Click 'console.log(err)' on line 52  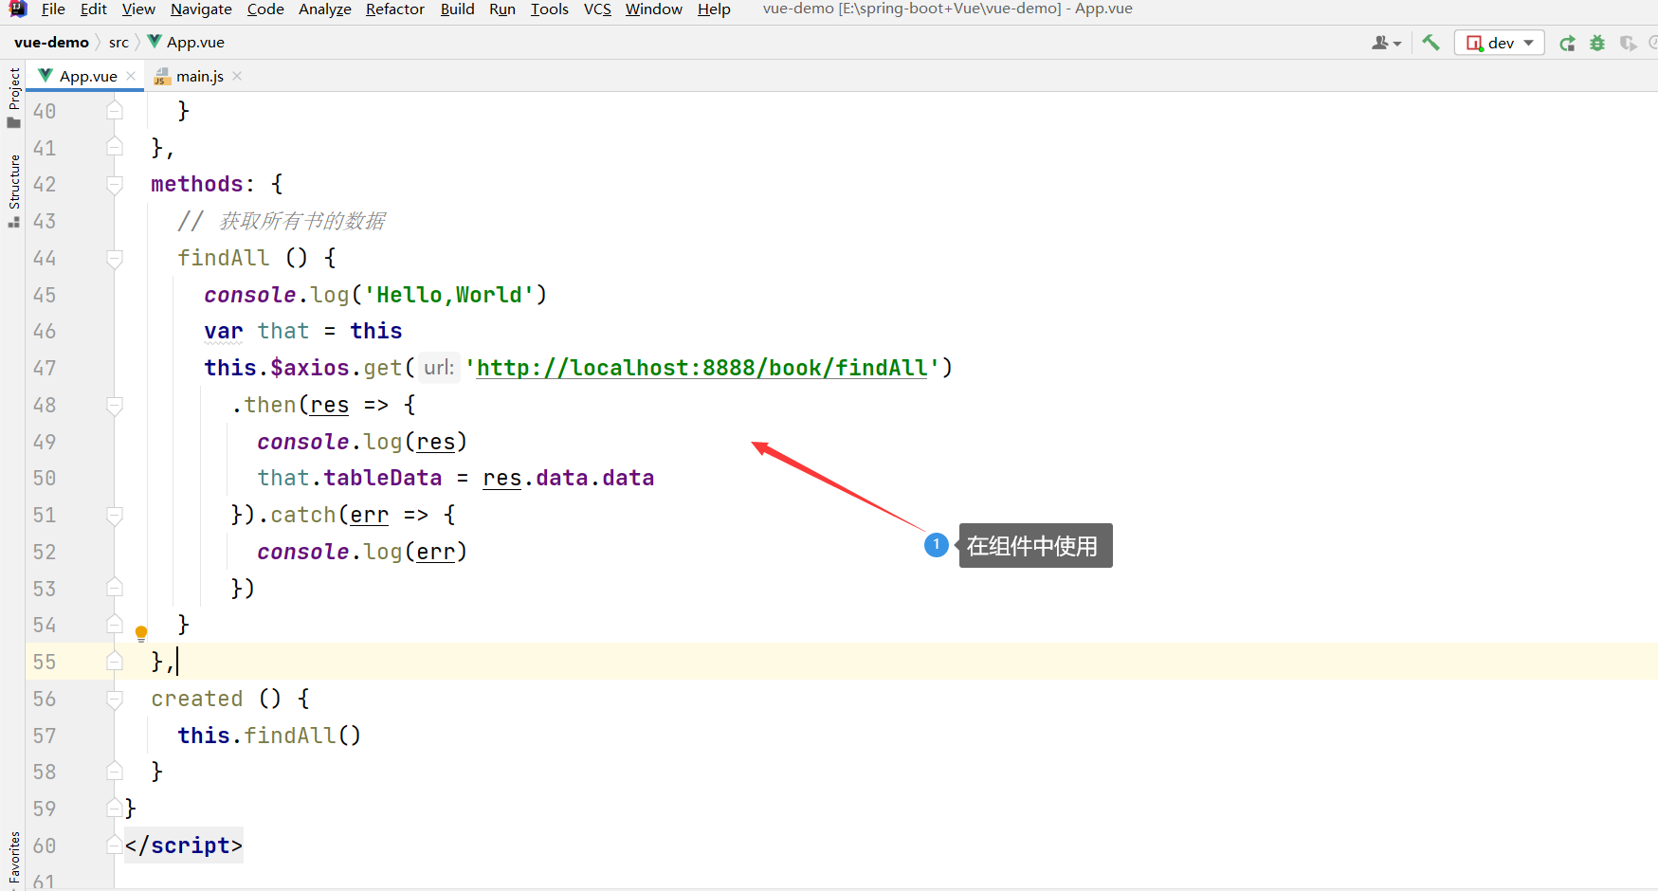pos(362,552)
